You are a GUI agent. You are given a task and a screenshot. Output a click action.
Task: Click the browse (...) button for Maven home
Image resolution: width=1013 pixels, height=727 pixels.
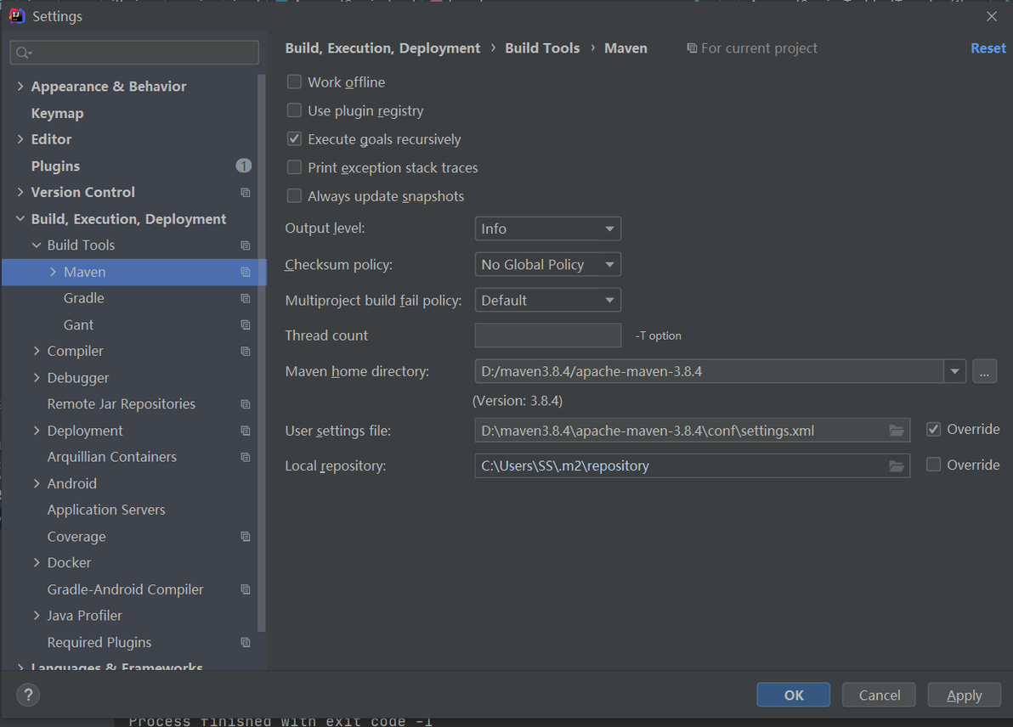[x=985, y=371]
